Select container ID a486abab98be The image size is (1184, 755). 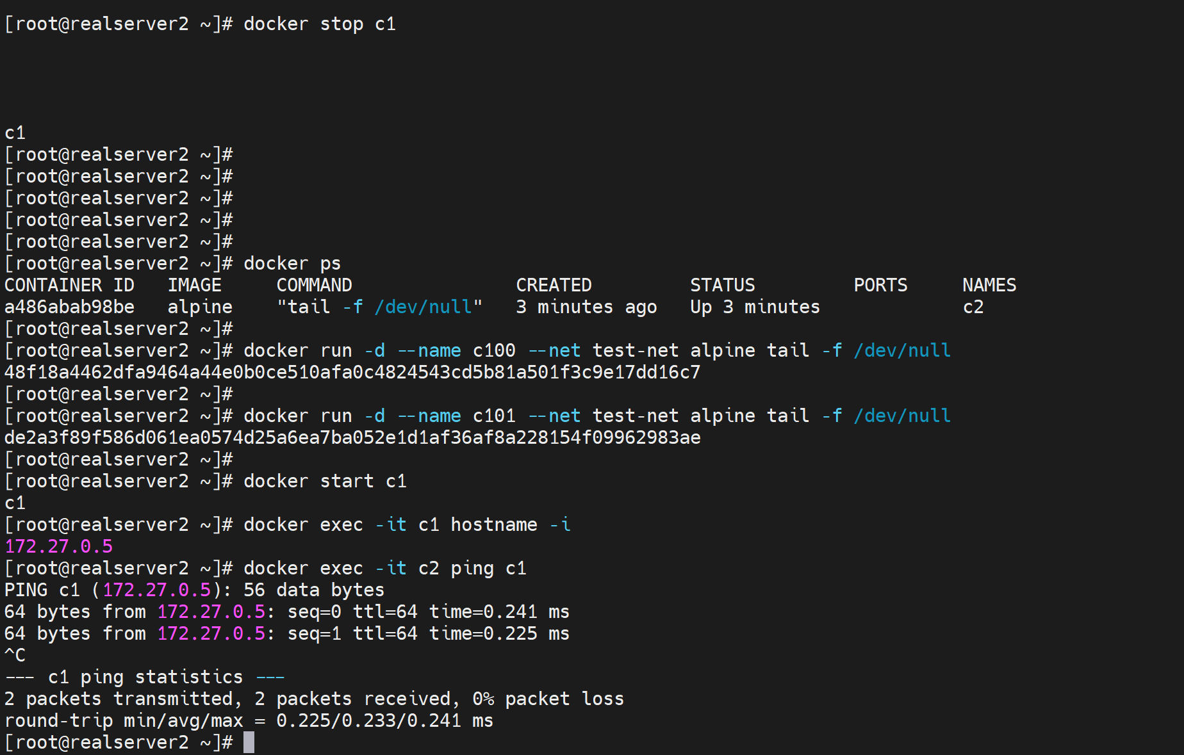click(x=69, y=307)
